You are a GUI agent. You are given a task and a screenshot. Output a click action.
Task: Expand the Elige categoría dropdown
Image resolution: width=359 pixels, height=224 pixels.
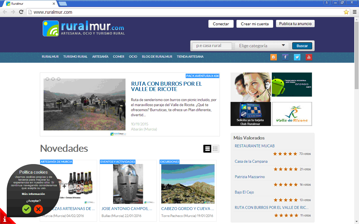point(261,46)
